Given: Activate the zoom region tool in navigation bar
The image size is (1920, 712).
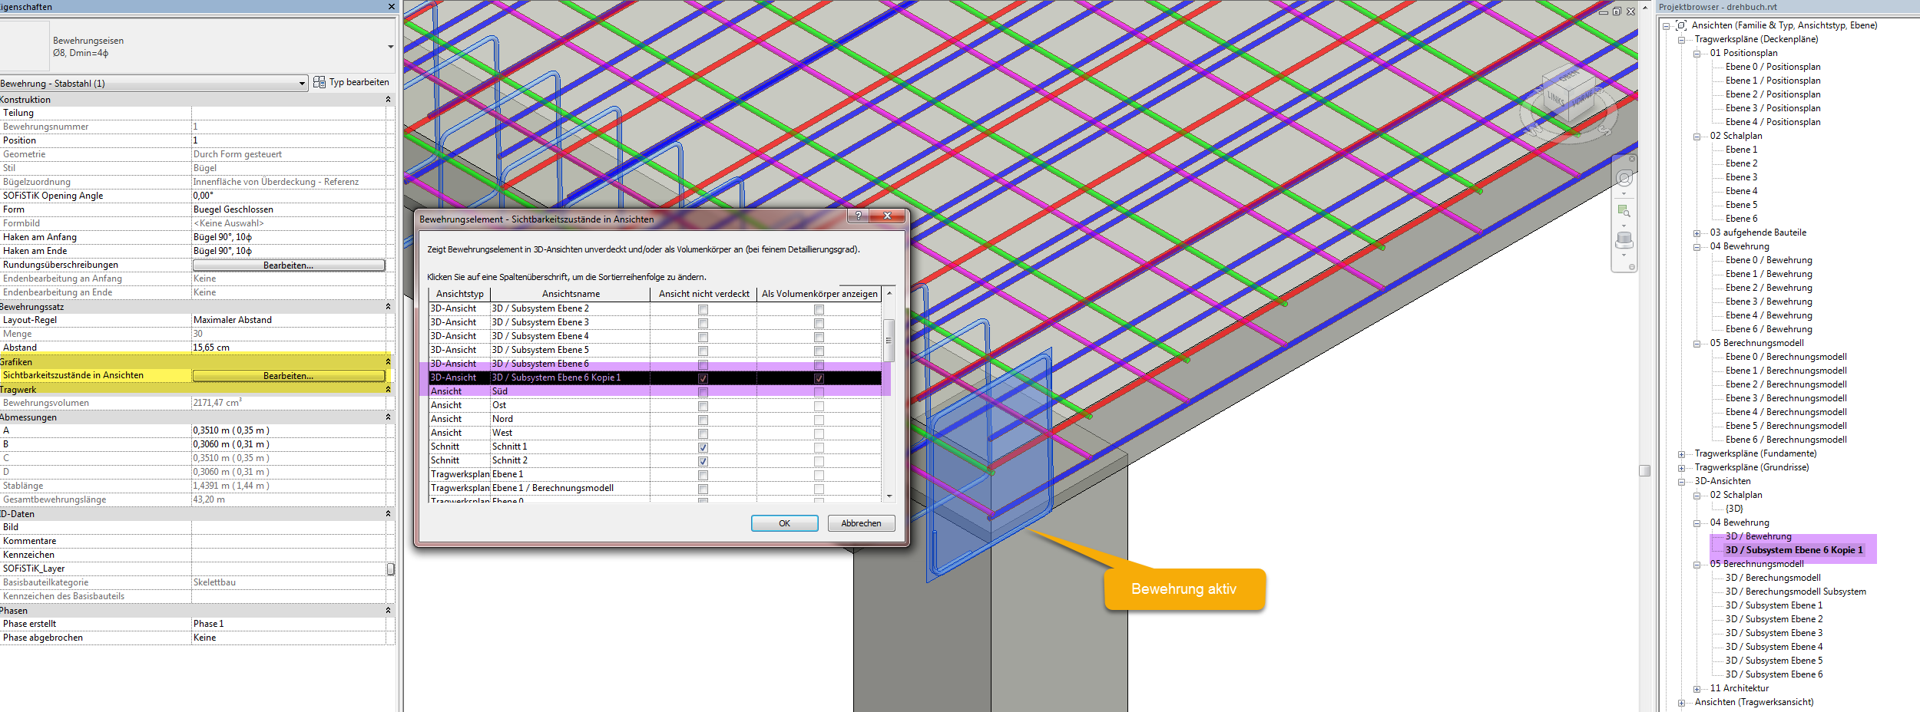Looking at the screenshot, I should point(1624,210).
